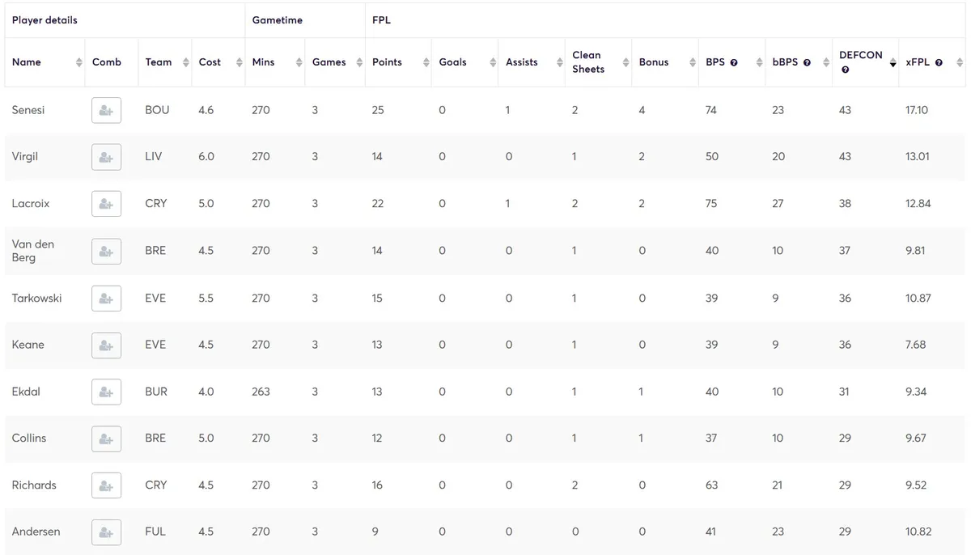Sort table by bBPS column
971x555 pixels.
click(x=825, y=62)
